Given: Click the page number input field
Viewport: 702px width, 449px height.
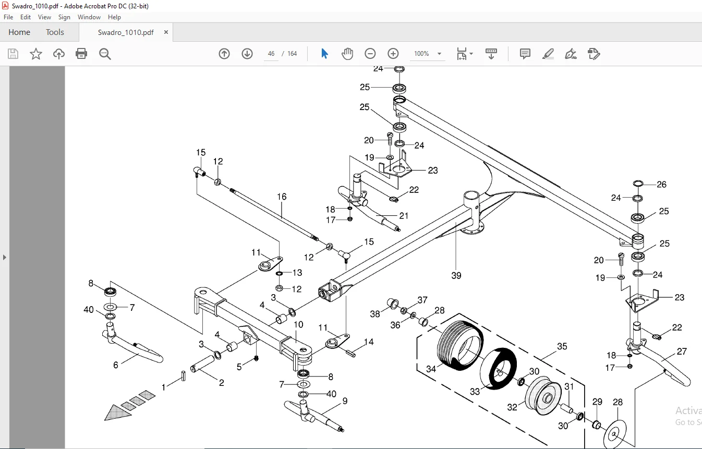Looking at the screenshot, I should click(271, 54).
